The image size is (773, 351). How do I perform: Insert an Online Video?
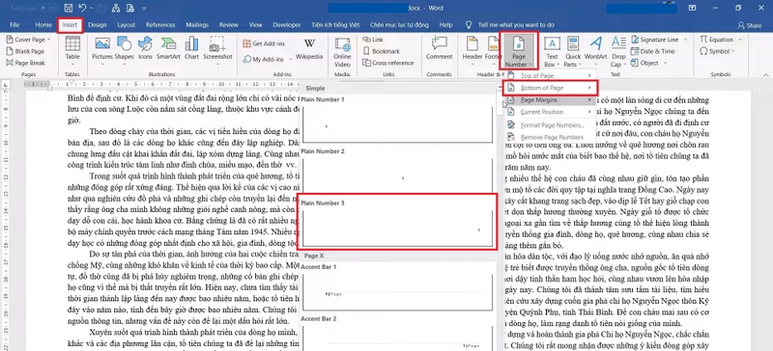point(342,53)
